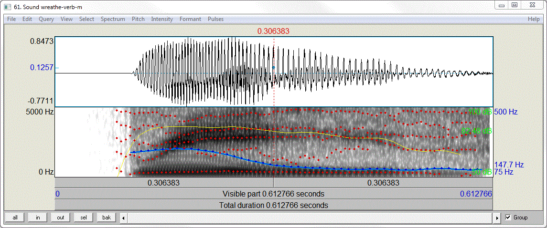The width and height of the screenshot is (547, 228).
Task: Play the right 0.306383 segment bar
Action: pos(383,183)
